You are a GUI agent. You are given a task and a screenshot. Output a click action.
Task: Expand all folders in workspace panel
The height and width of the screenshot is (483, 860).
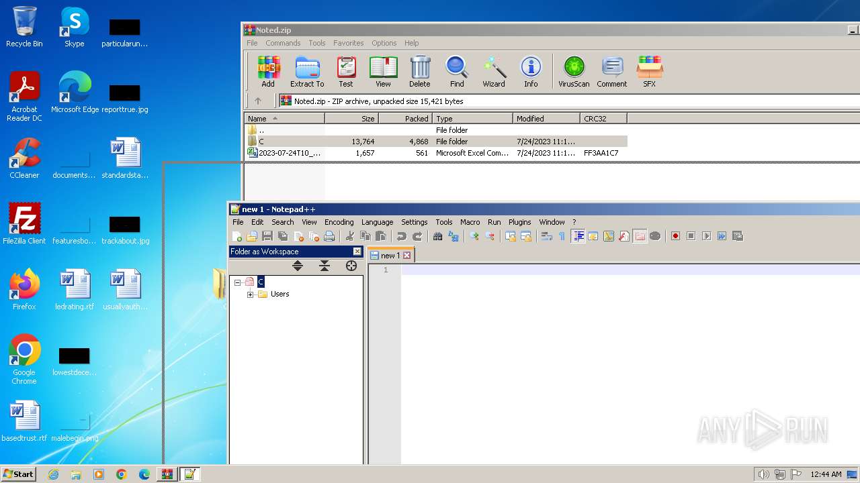tap(298, 266)
